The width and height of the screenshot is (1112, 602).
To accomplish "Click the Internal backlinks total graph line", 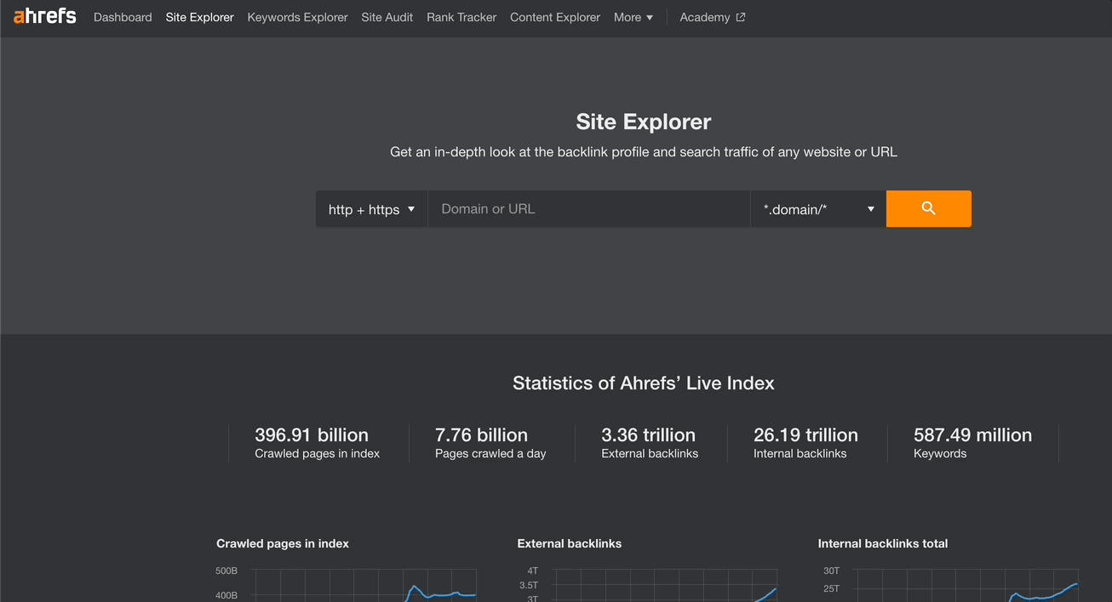I will (x=1043, y=592).
